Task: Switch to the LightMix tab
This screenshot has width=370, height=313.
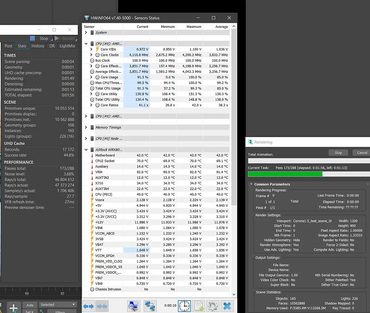Action: [67, 46]
